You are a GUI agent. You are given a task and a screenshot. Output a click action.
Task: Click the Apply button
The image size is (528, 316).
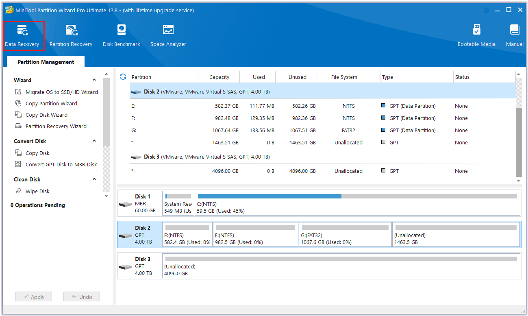[x=34, y=297]
